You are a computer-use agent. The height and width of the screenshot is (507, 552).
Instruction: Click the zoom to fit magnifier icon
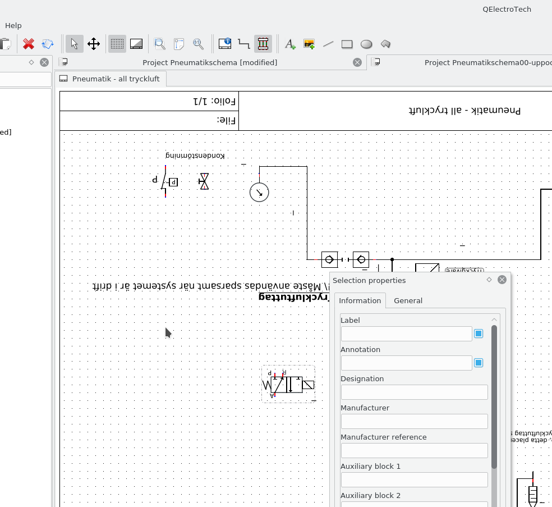pos(160,44)
